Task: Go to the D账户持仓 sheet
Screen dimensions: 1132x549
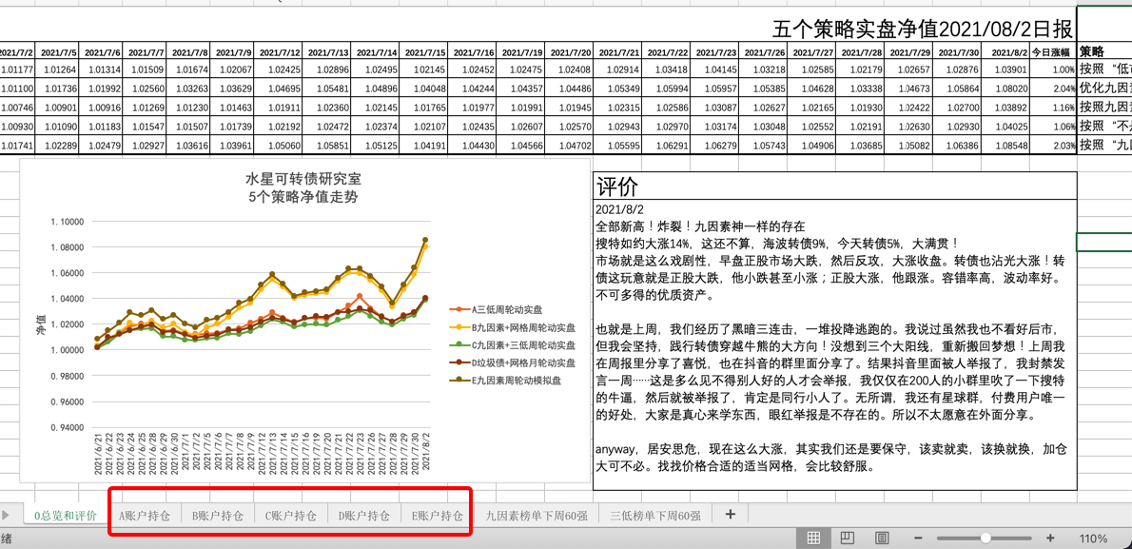Action: click(364, 516)
